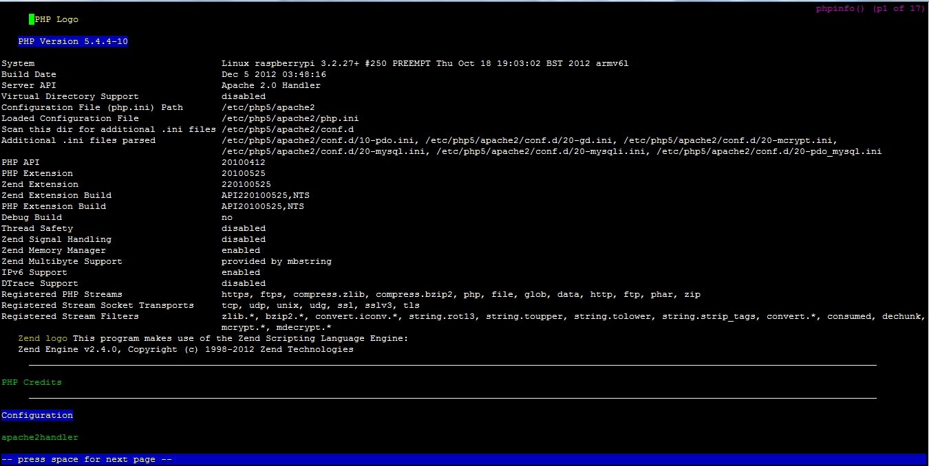Viewport: 929px width, 466px height.
Task: Click the Debug Build label
Action: [x=32, y=217]
